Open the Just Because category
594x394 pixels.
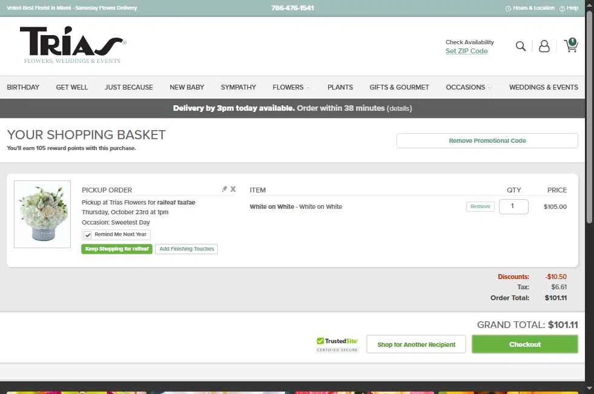pos(129,87)
